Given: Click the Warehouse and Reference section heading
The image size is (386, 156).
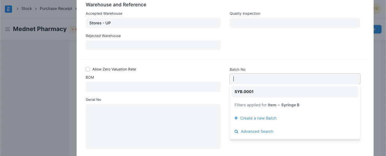Looking at the screenshot, I should pos(116,5).
